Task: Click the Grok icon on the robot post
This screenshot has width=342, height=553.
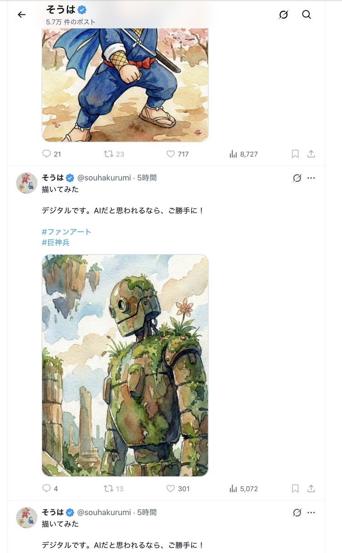Action: [x=297, y=178]
